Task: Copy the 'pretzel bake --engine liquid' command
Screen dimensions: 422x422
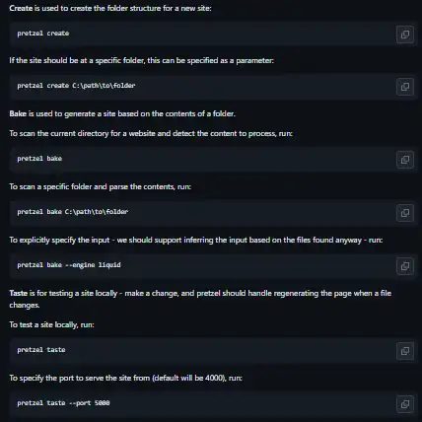Action: [x=405, y=266]
